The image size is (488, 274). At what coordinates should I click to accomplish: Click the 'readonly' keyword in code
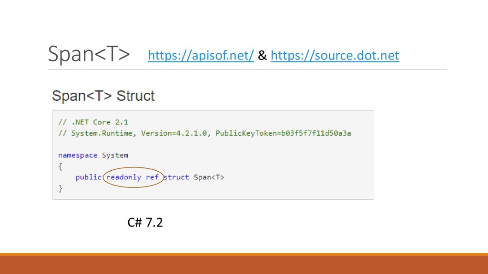[x=124, y=177]
